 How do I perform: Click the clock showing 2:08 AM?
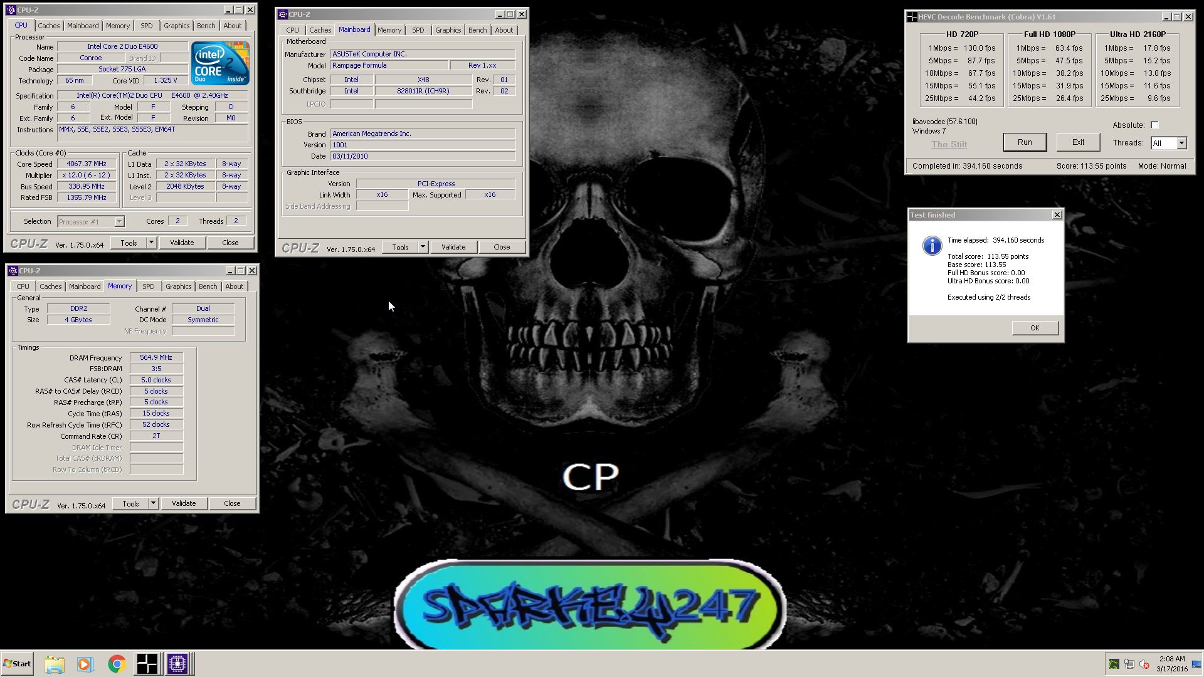coord(1172,659)
